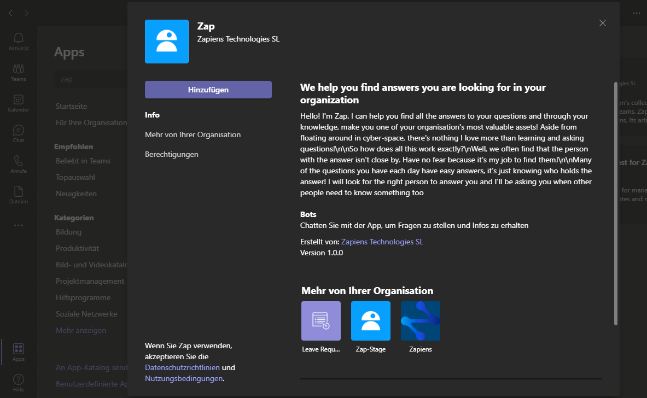Open the Zapiens Technologies SL creator link

pyautogui.click(x=382, y=242)
